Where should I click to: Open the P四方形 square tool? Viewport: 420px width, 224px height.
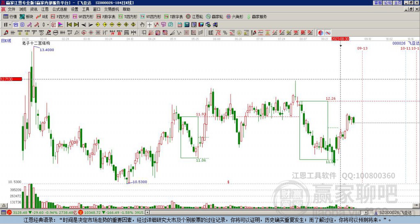[x=60, y=16]
